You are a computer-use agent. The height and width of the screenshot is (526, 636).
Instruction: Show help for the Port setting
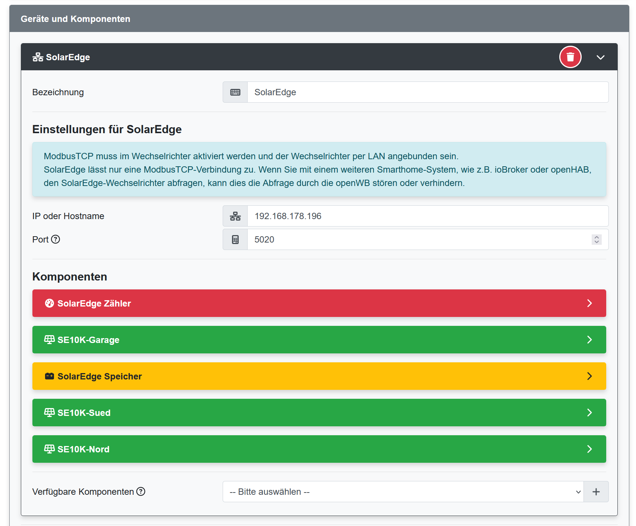tap(55, 239)
